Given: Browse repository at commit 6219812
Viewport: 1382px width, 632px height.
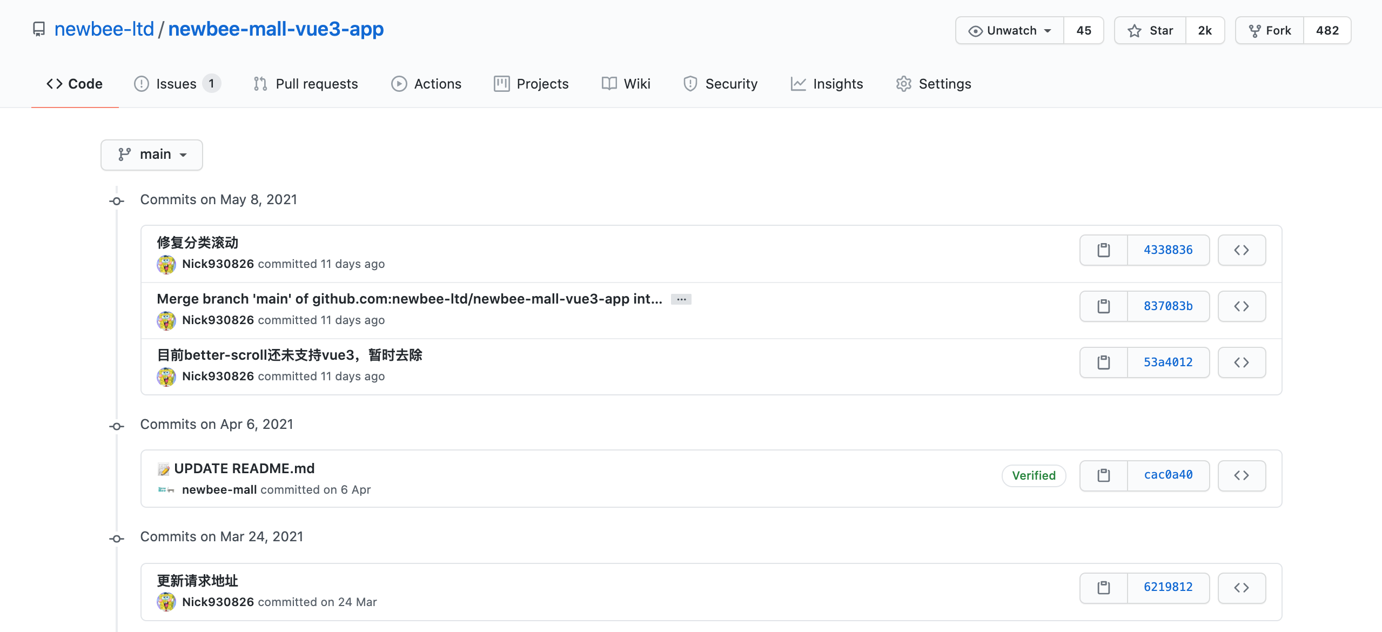Looking at the screenshot, I should click(1242, 588).
